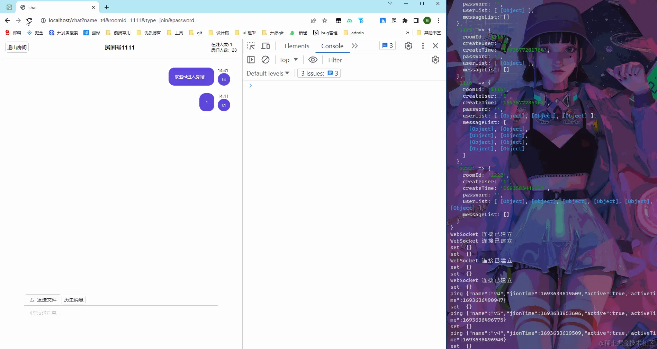Viewport: 657px width, 349px height.
Task: Open the Default levels dropdown
Action: (x=268, y=73)
